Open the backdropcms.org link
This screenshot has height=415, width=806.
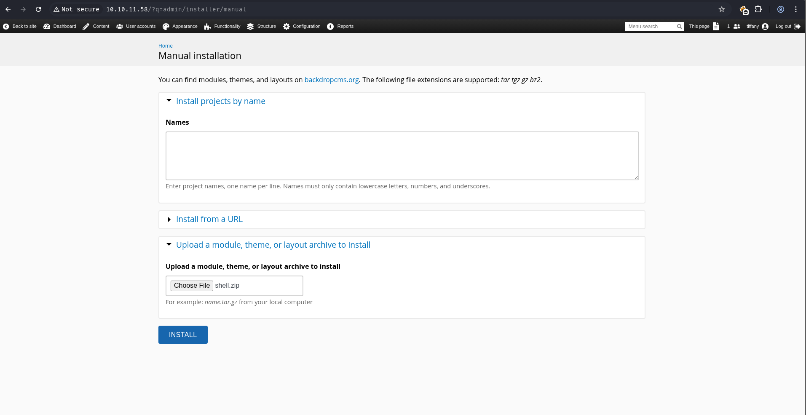click(x=332, y=80)
